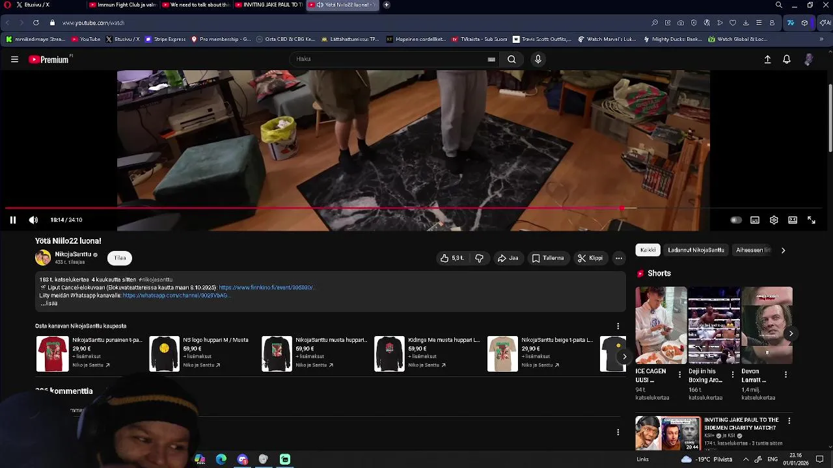Open the Mighty Ducks bookmark
Viewport: 833px width, 468px height.
click(x=673, y=39)
